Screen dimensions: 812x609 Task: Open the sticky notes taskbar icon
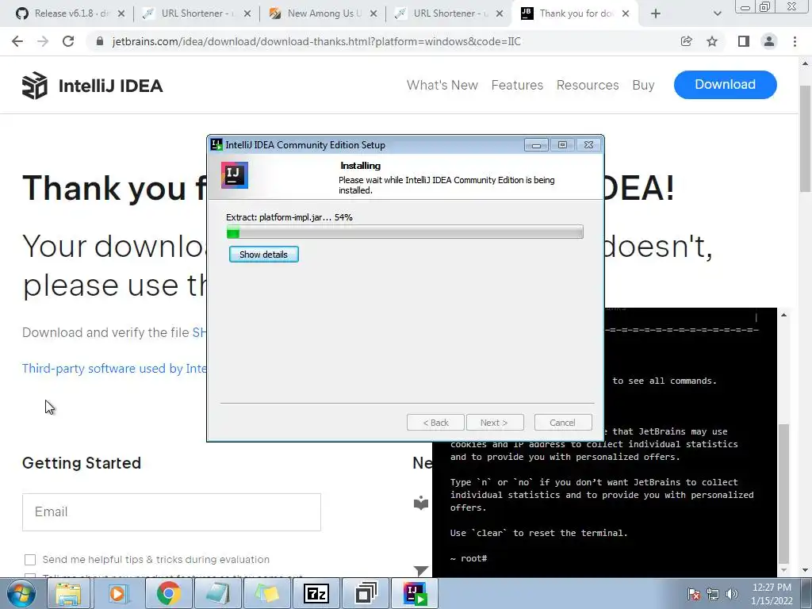click(266, 593)
